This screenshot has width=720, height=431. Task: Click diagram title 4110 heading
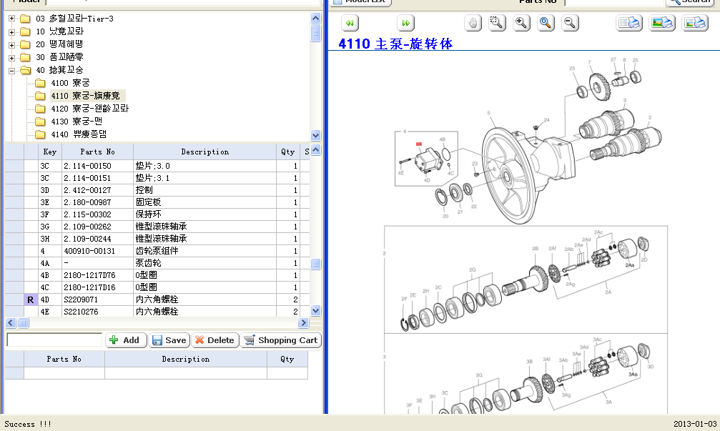(x=395, y=44)
